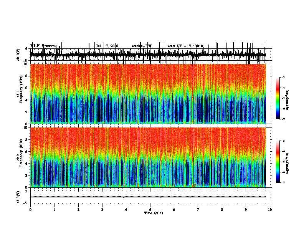Click the "ch.1(V)" waveform axis label
Screen dimensions: 304x235
pyautogui.click(x=18, y=55)
